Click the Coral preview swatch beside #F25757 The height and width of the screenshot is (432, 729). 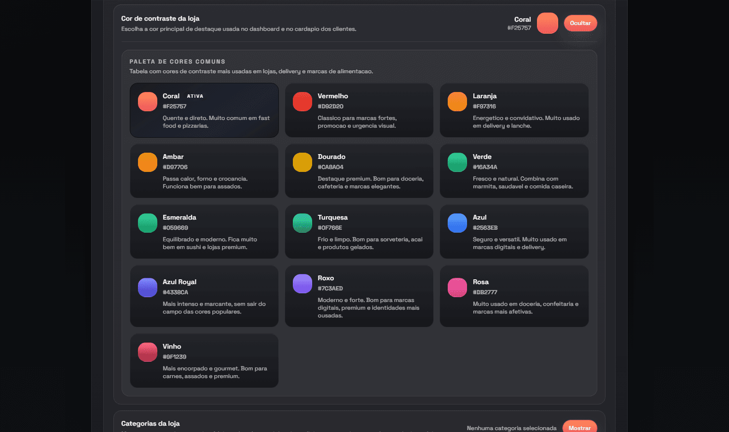coord(548,23)
